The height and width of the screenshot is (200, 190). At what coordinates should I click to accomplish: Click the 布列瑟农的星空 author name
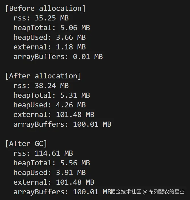(167, 192)
